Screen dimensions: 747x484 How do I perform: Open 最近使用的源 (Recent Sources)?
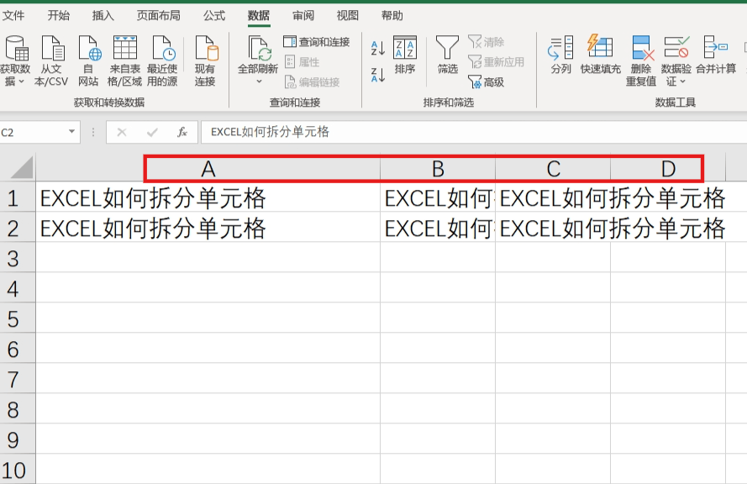tap(162, 60)
